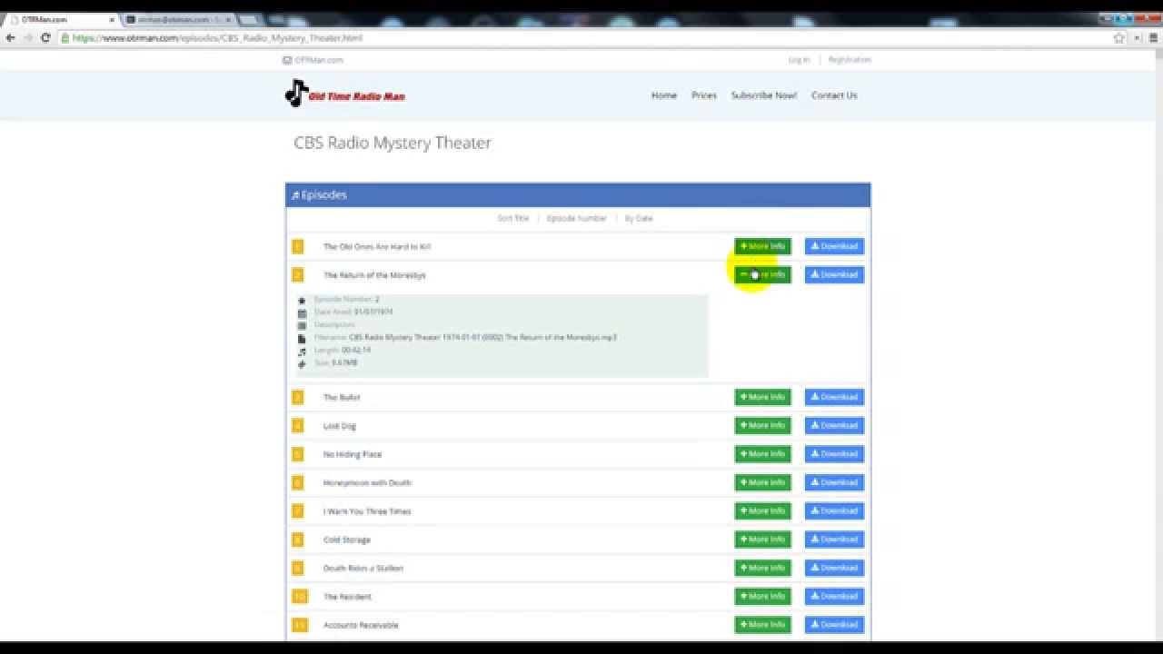This screenshot has width=1163, height=654.
Task: Click episode title Accounts Receivable
Action: [x=361, y=625]
